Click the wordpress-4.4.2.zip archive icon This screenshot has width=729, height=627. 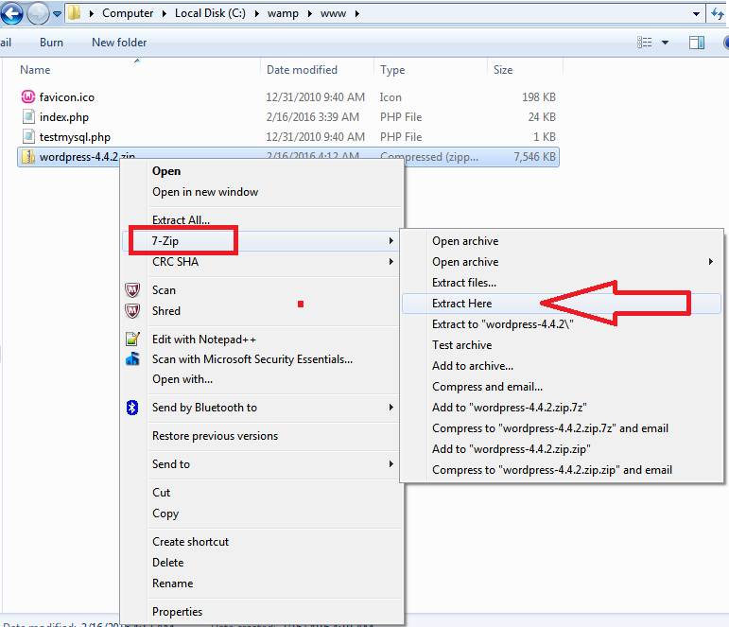[28, 157]
